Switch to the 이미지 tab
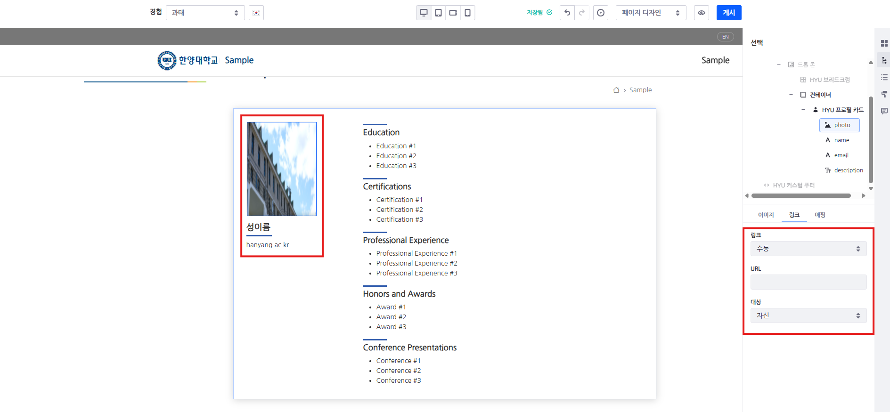 (766, 215)
